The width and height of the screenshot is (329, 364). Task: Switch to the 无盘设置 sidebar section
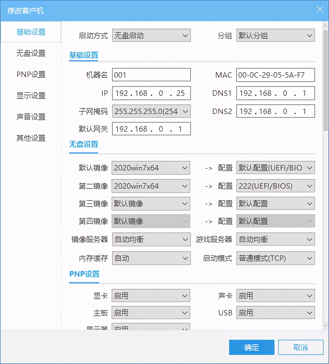coord(31,53)
